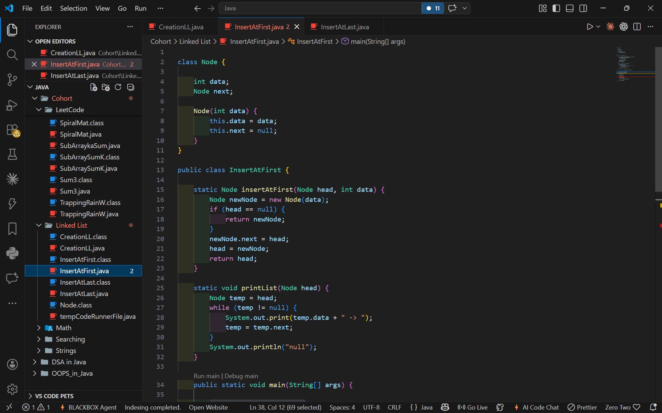
Task: Open the Source Control view
Action: [12, 80]
